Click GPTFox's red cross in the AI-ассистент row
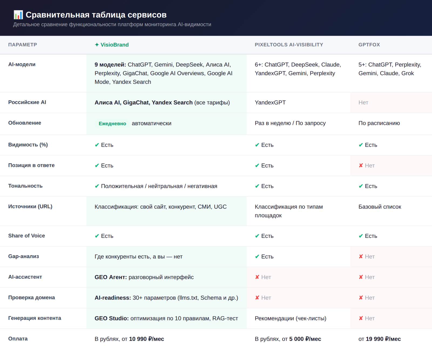432x346 pixels. 361,277
